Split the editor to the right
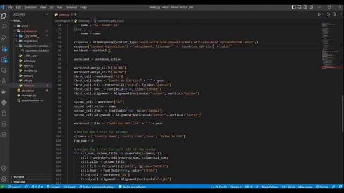The width and height of the screenshot is (344, 193). coord(334,14)
